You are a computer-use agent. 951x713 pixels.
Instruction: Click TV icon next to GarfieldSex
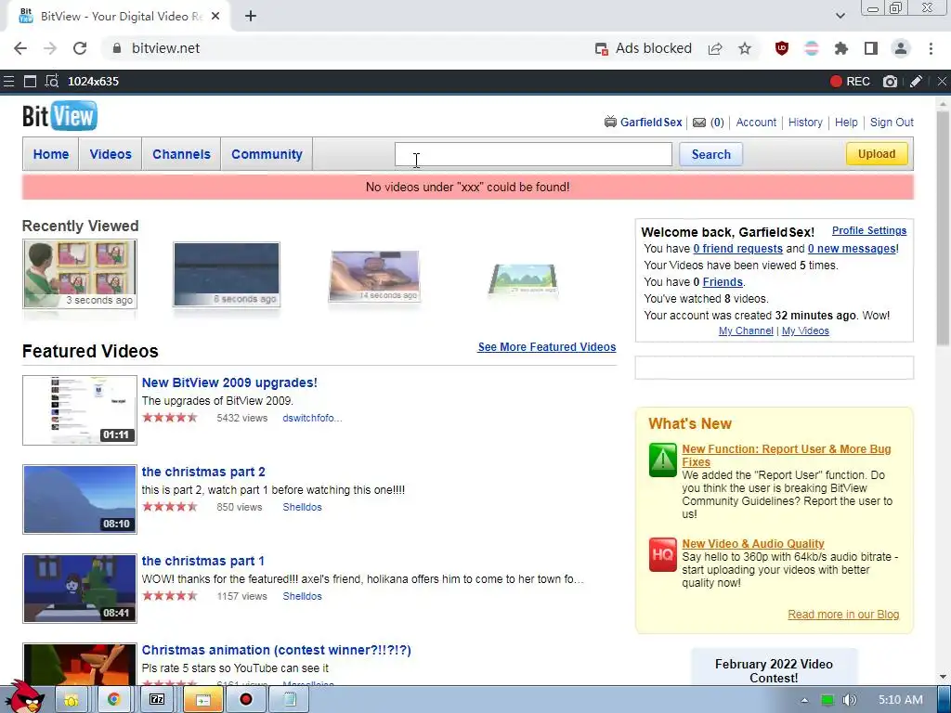pyautogui.click(x=611, y=122)
